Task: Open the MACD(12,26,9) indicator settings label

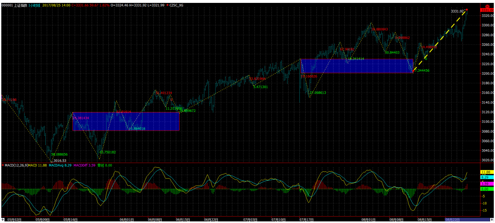Action: click(16, 165)
